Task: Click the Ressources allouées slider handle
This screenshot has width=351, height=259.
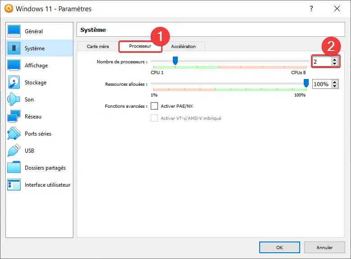Action: [x=306, y=83]
